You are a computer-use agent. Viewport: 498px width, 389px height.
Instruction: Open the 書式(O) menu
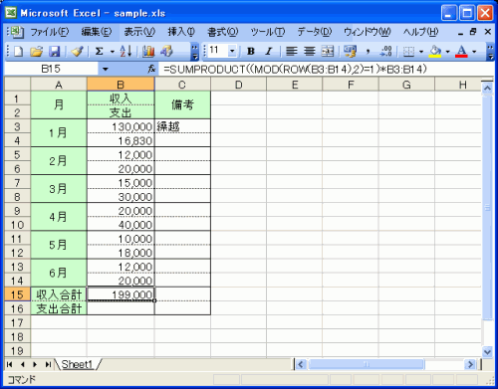223,32
